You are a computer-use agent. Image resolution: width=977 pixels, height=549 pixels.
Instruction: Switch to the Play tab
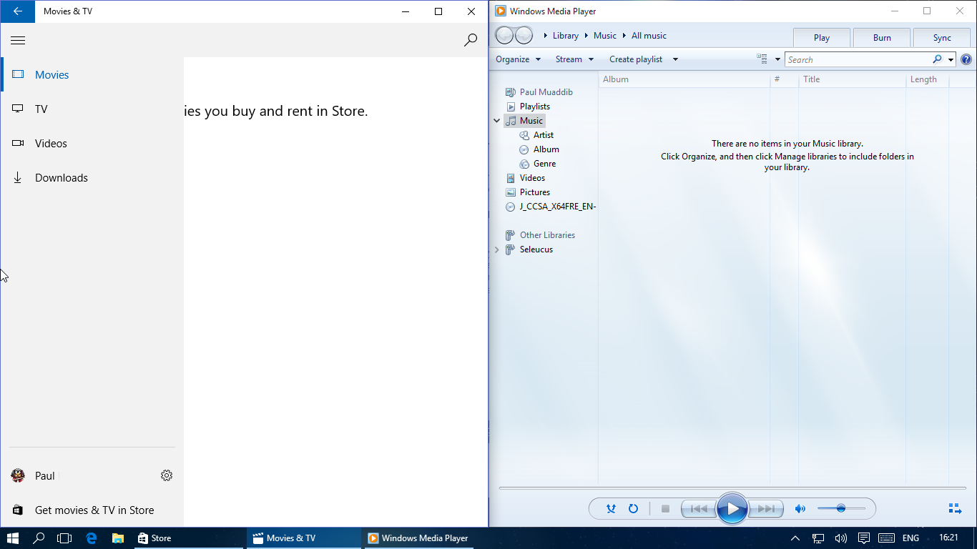[822, 38]
